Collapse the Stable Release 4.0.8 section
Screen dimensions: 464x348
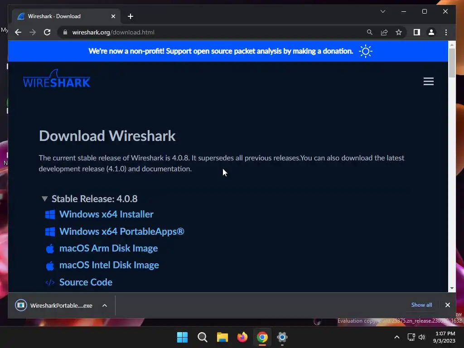[44, 198]
